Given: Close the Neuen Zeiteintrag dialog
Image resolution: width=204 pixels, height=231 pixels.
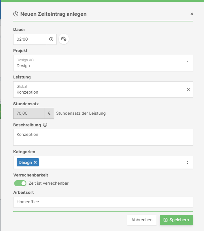Looking at the screenshot, I should click(192, 14).
